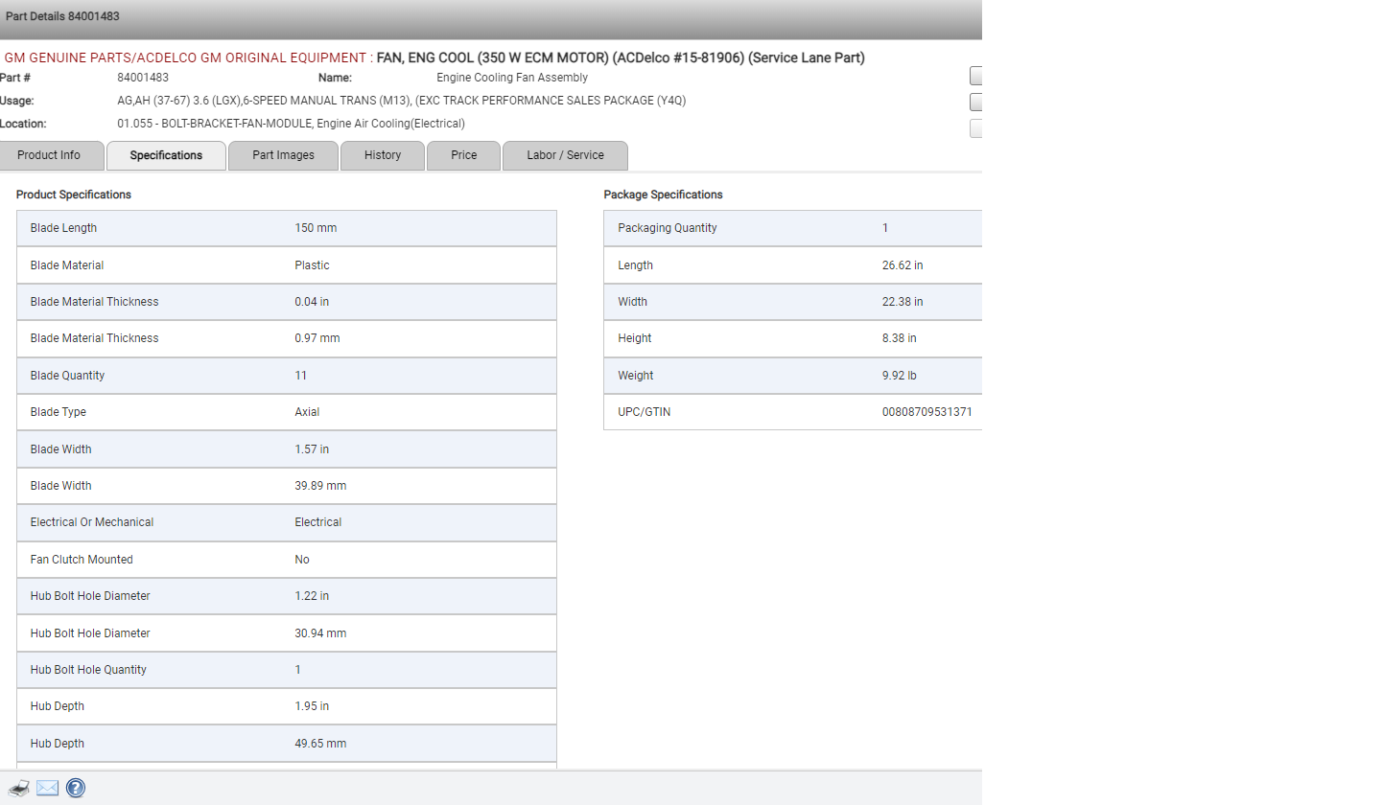1384x805 pixels.
Task: Show the Price tab
Action: click(x=463, y=155)
